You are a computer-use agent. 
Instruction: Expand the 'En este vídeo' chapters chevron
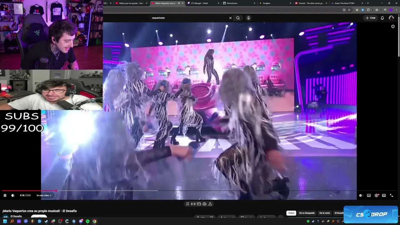coord(50,195)
